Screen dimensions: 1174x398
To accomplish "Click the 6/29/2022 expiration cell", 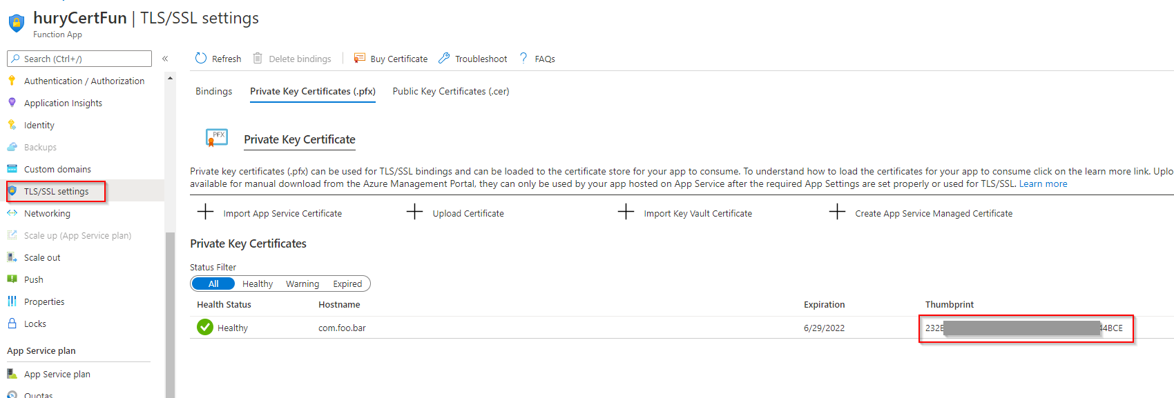I will click(x=824, y=328).
